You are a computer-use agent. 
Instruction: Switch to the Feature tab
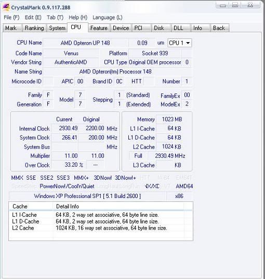click(x=99, y=28)
